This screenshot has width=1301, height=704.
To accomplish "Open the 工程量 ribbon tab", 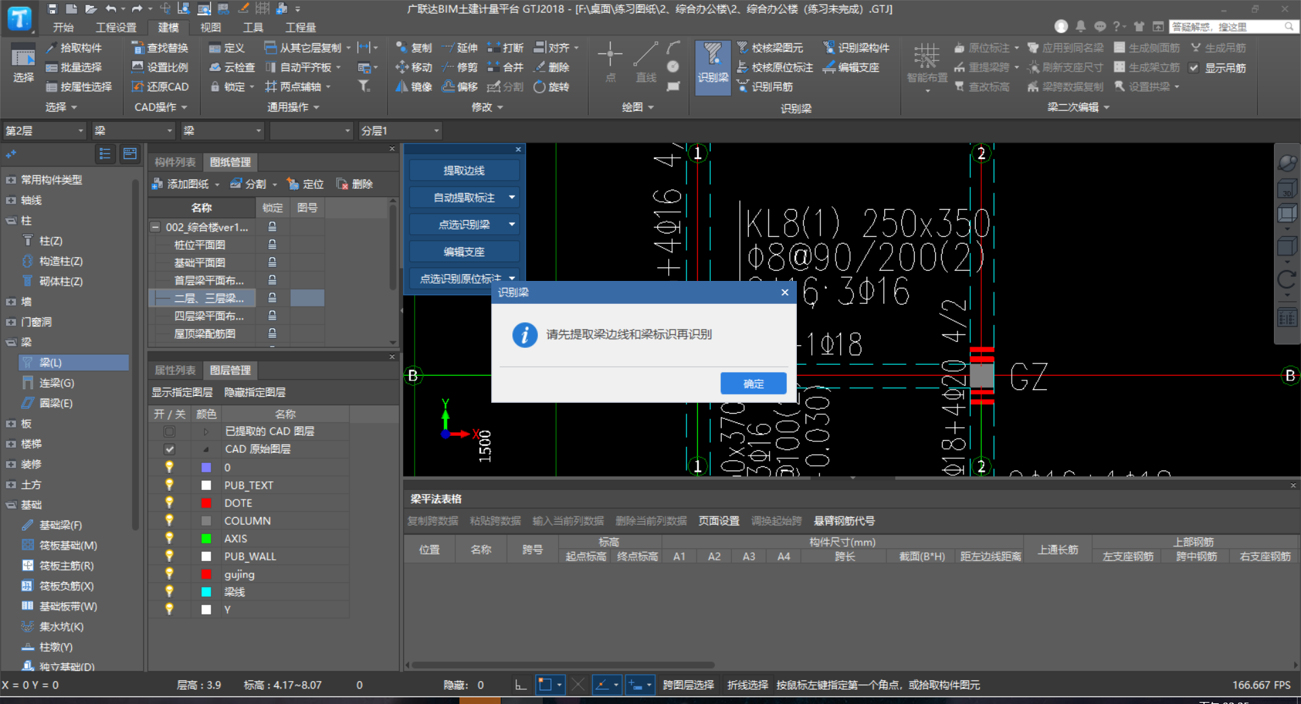I will (x=300, y=27).
